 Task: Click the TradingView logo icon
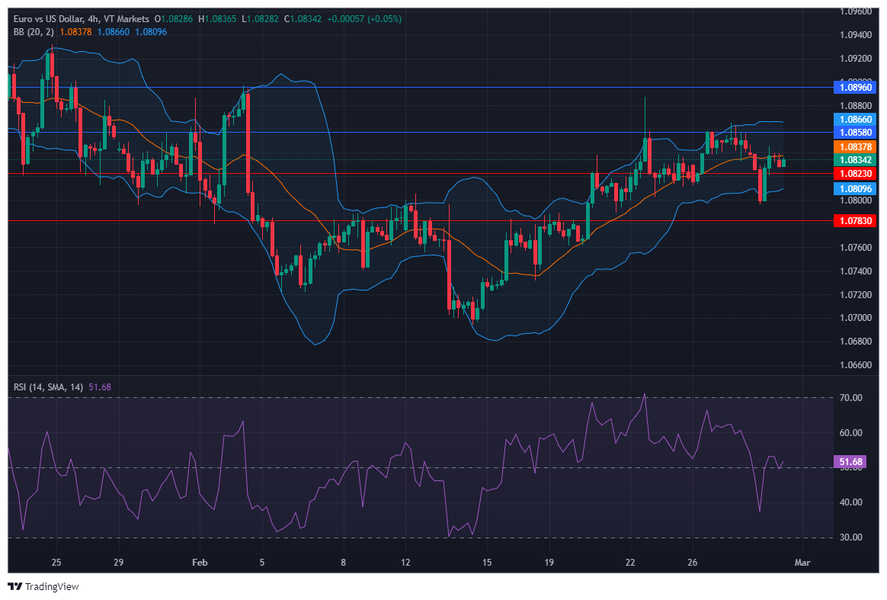coord(14,586)
